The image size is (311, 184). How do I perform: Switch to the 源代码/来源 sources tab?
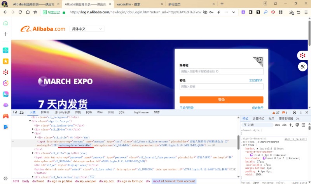tap(62, 112)
